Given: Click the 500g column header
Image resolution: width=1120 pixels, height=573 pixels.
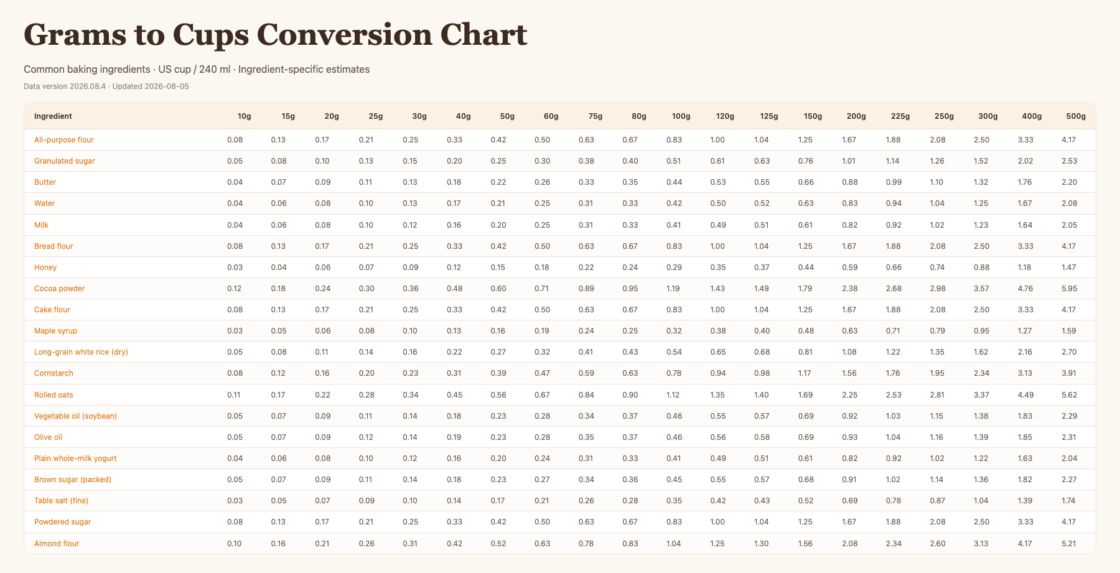Looking at the screenshot, I should coord(1076,116).
